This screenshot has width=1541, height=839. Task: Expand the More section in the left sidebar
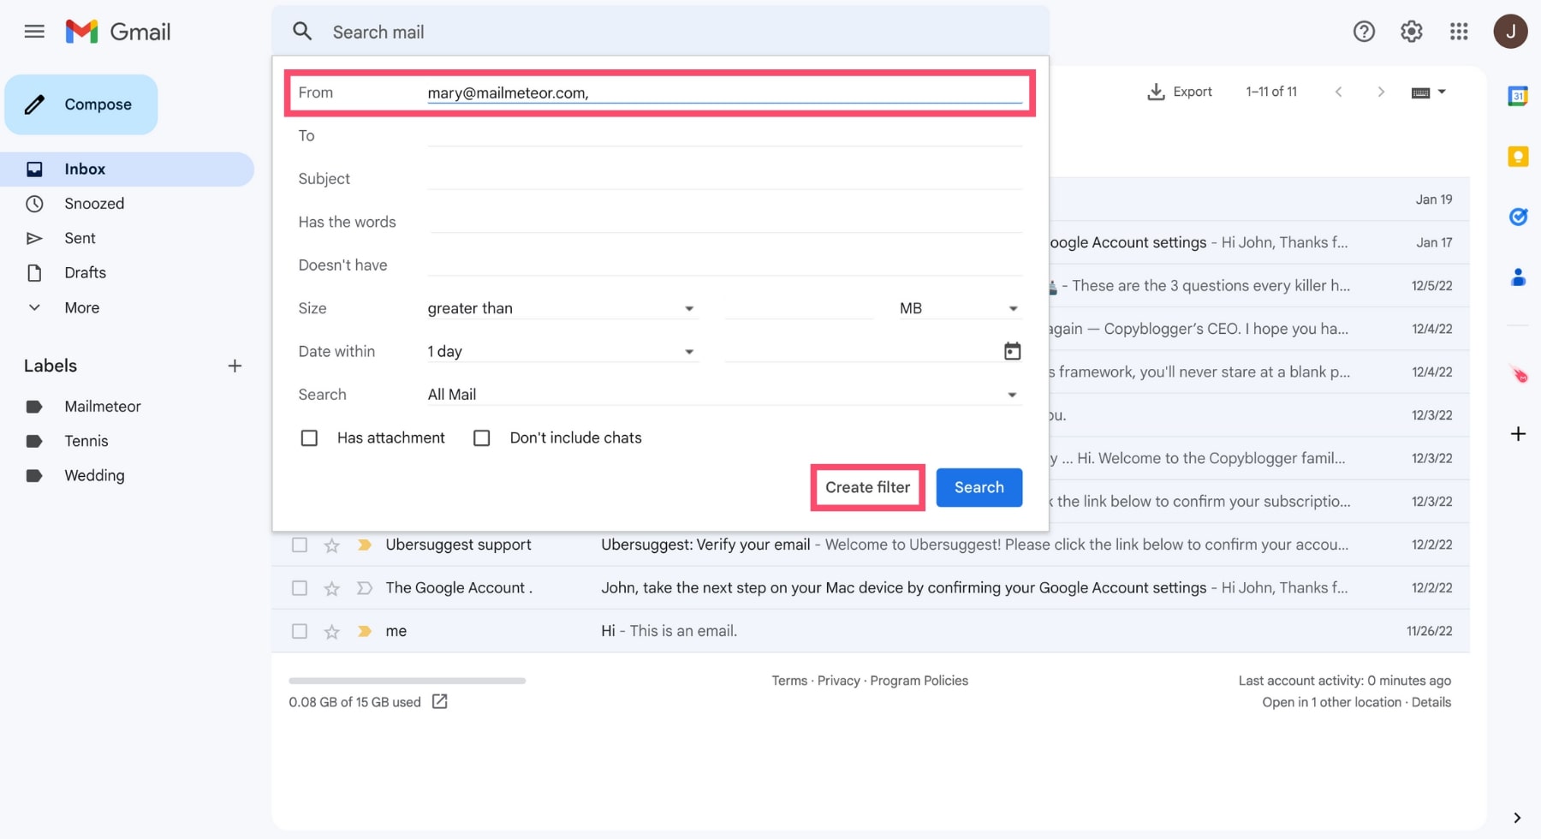(x=81, y=307)
